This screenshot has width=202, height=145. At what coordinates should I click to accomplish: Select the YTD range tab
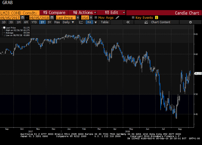[34, 22]
